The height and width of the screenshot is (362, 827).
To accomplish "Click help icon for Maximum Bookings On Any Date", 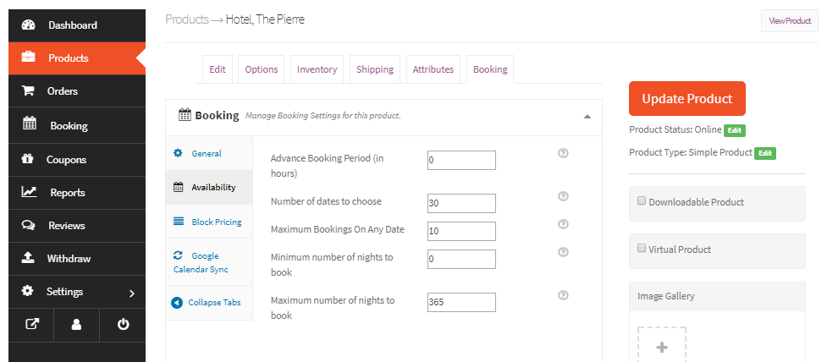I will click(563, 224).
